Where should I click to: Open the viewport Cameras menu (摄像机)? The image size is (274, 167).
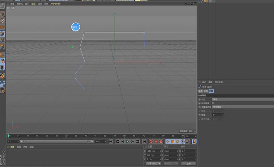20,4
